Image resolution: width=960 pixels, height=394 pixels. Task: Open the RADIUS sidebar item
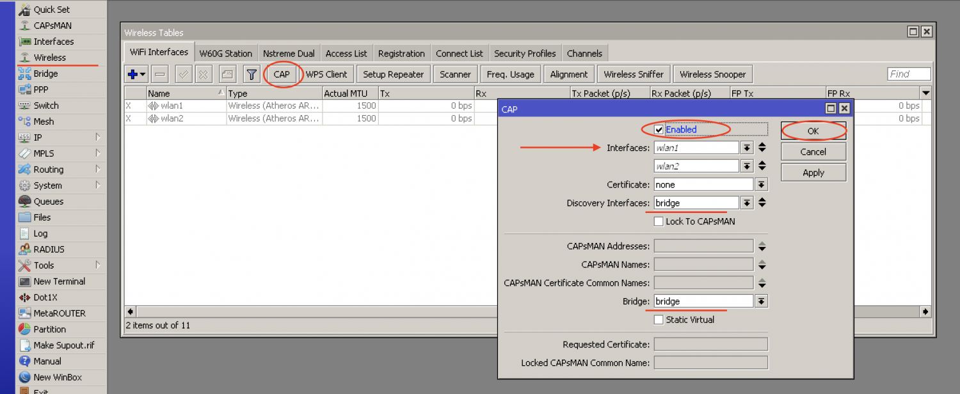(49, 249)
